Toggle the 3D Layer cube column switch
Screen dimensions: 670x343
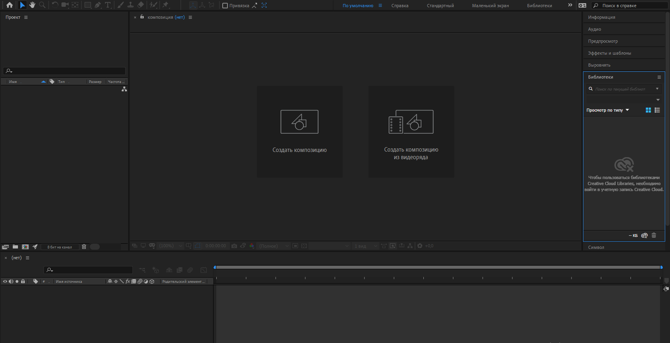[x=152, y=281]
